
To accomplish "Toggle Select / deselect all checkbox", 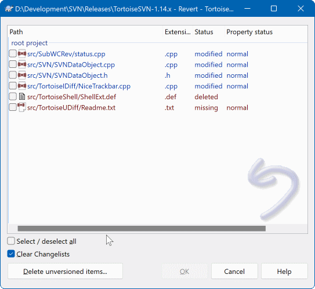I will (11, 241).
